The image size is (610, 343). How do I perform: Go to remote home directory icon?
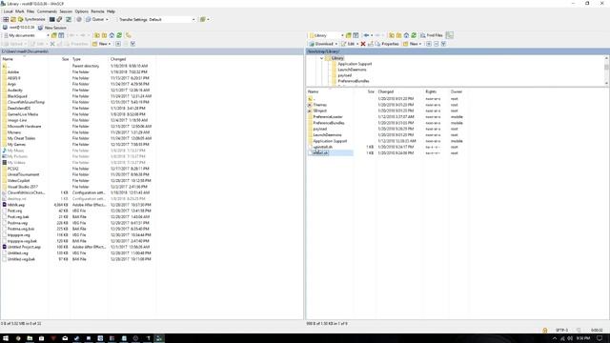(406, 35)
